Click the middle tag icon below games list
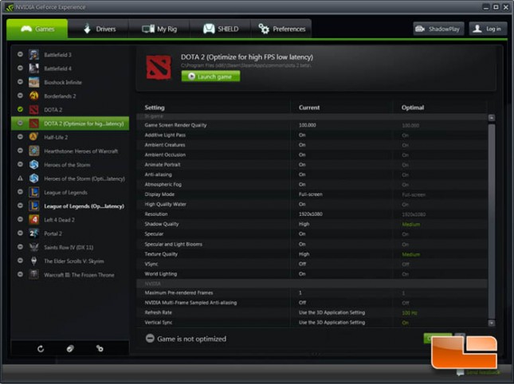The width and height of the screenshot is (514, 384). click(x=70, y=349)
